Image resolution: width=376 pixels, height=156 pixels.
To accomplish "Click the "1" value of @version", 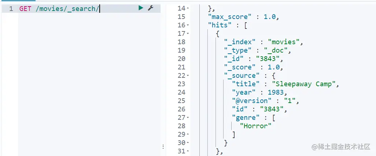I will pyautogui.click(x=290, y=101).
